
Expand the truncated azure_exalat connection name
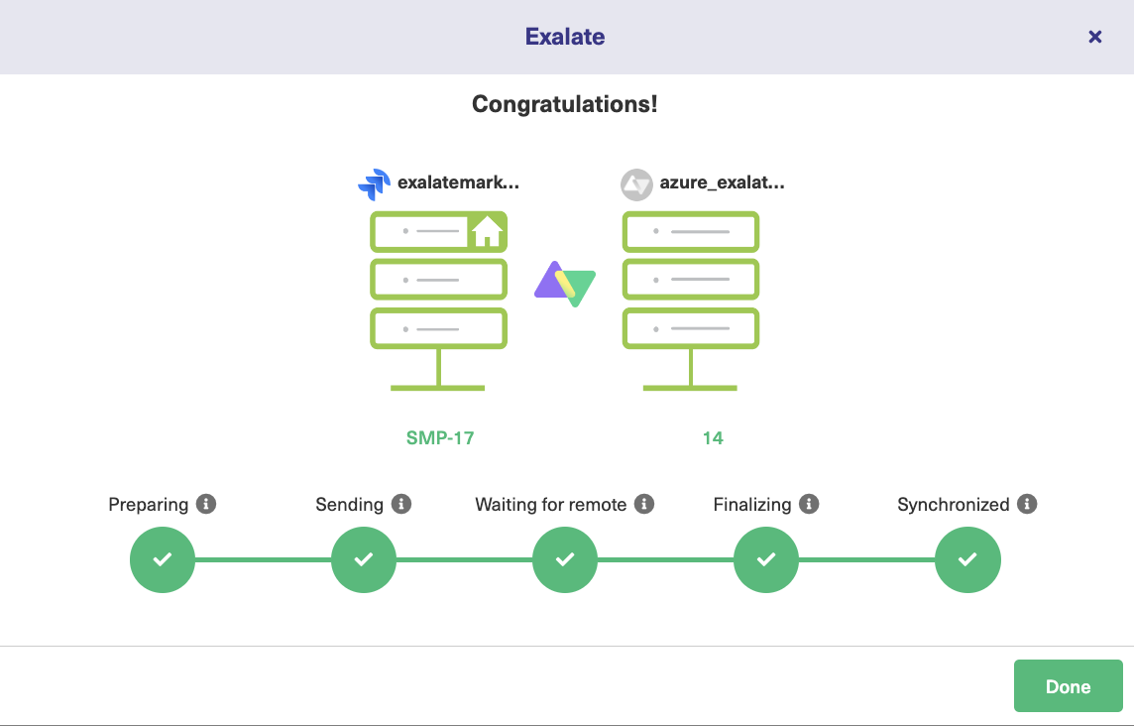[x=722, y=183]
